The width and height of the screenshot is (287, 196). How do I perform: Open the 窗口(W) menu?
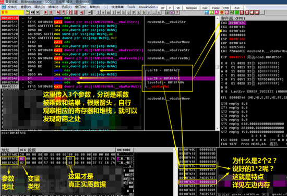point(80,7)
